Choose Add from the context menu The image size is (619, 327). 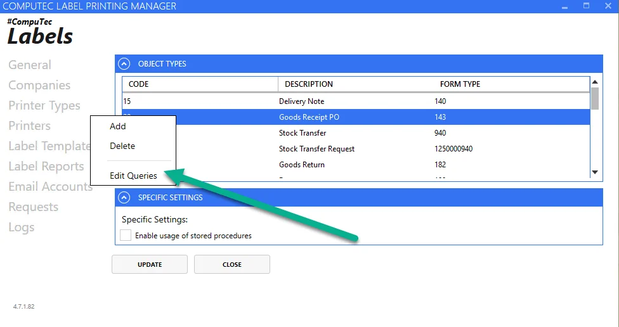tap(118, 126)
